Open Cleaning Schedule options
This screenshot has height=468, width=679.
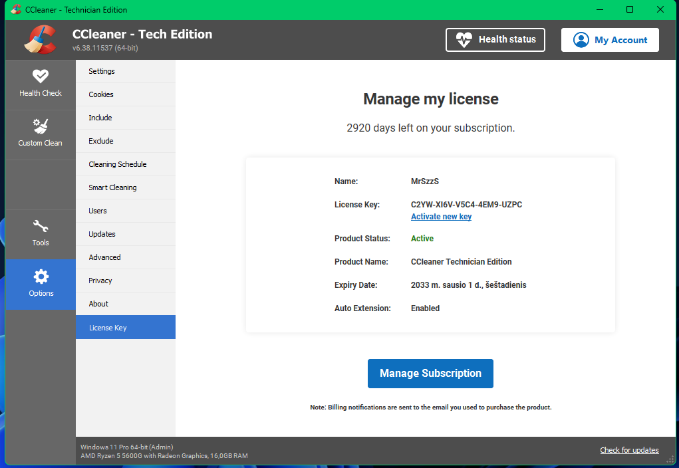pos(126,164)
